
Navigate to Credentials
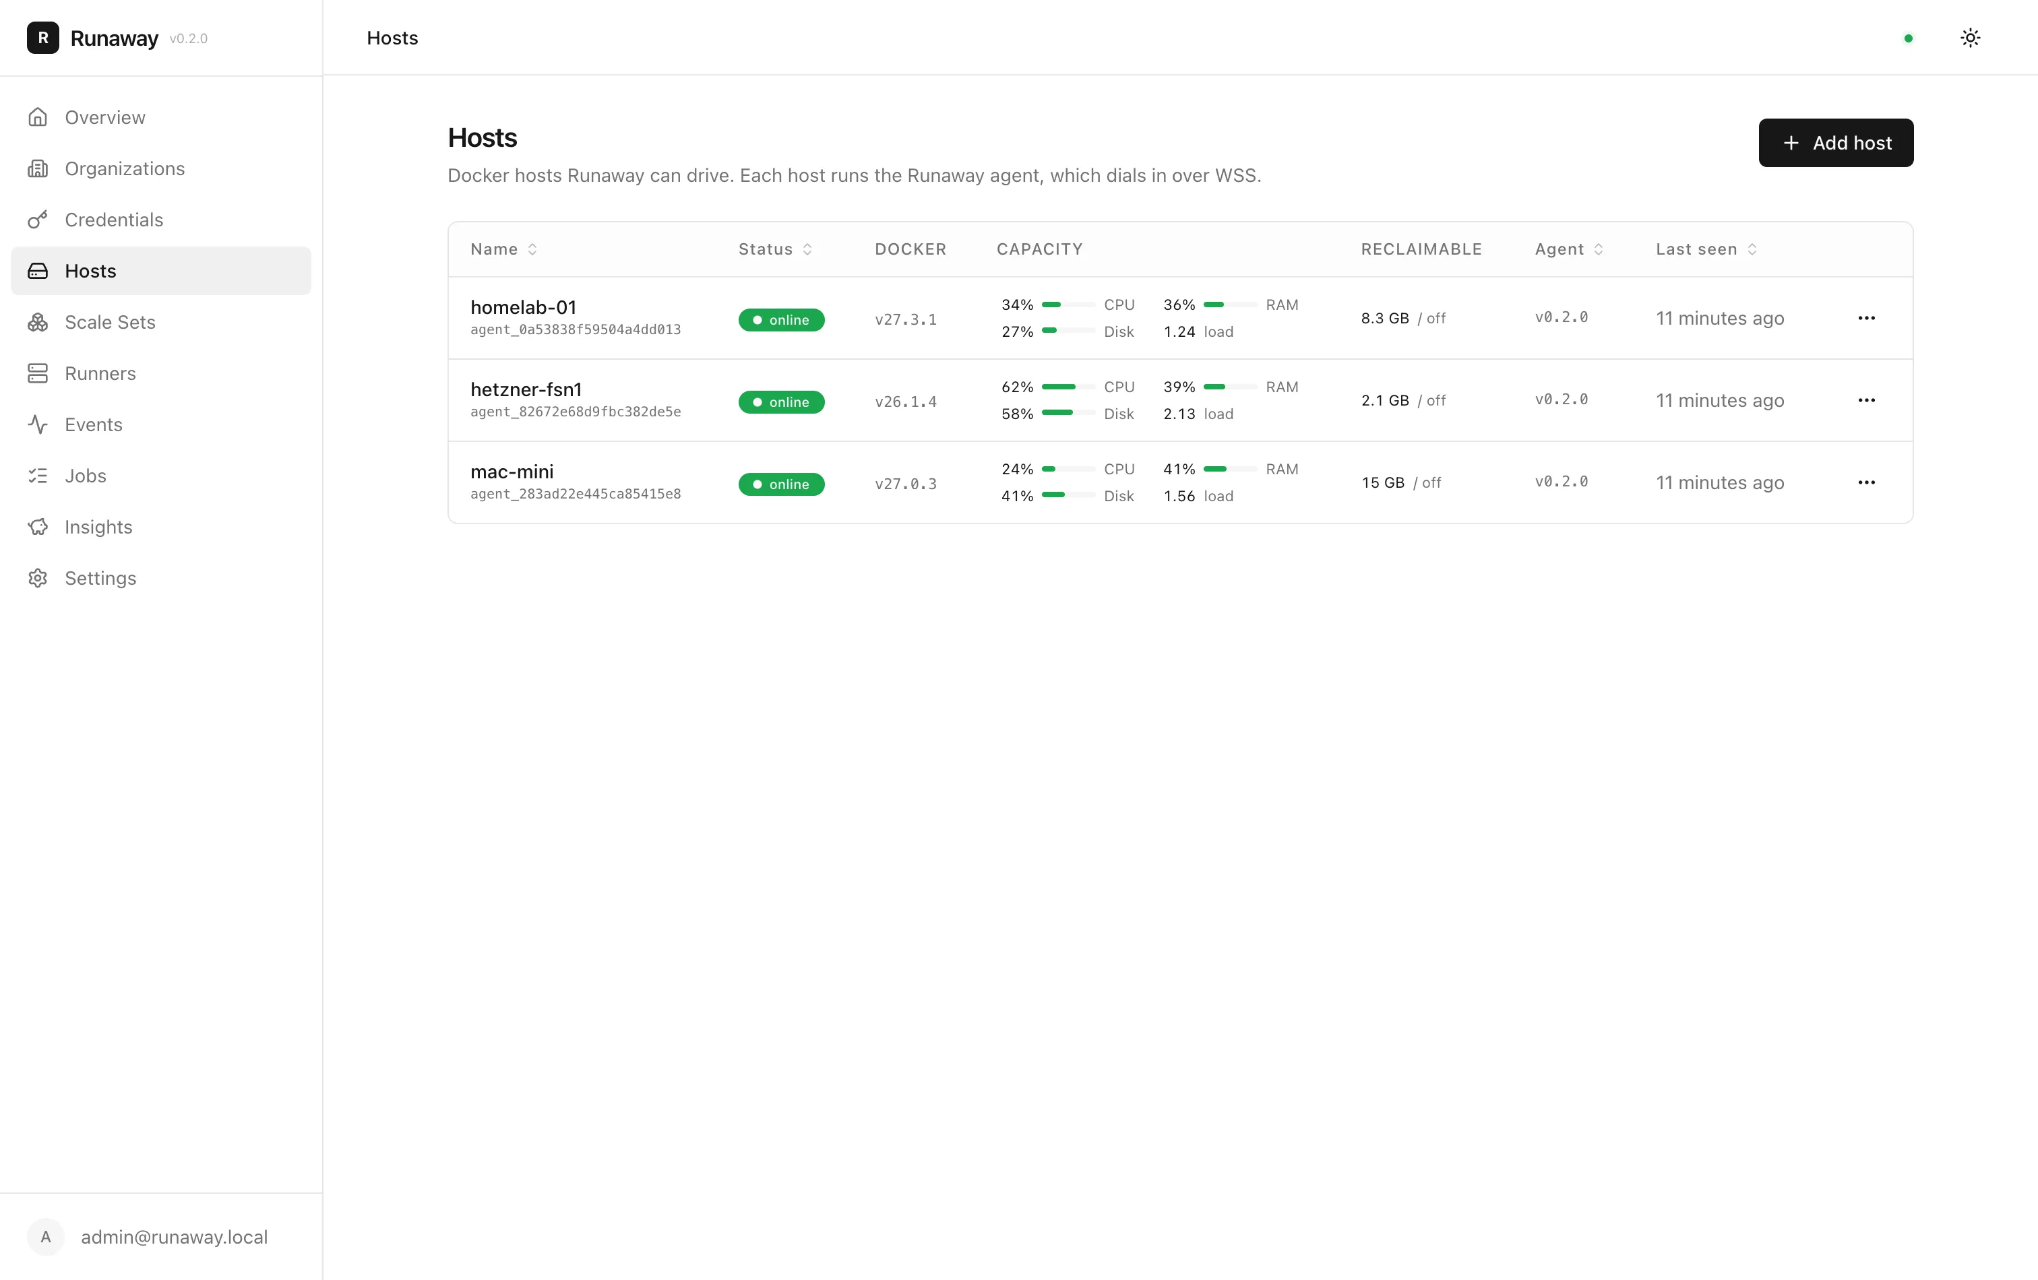(161, 220)
